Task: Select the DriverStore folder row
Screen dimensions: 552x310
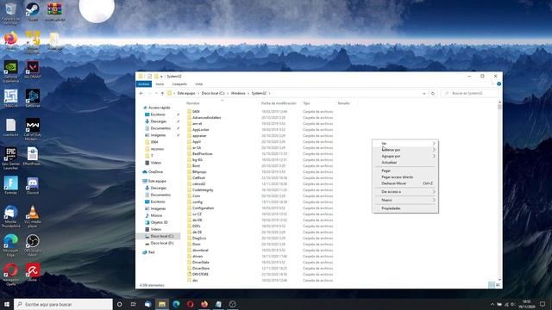Action: pos(200,269)
